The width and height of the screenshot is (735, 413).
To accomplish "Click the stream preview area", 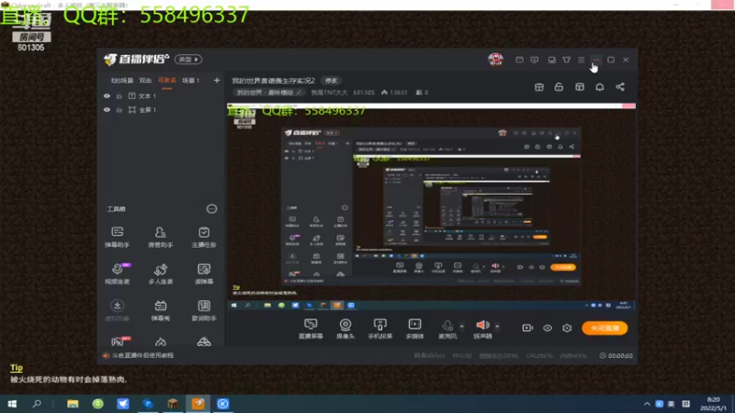I will 431,207.
